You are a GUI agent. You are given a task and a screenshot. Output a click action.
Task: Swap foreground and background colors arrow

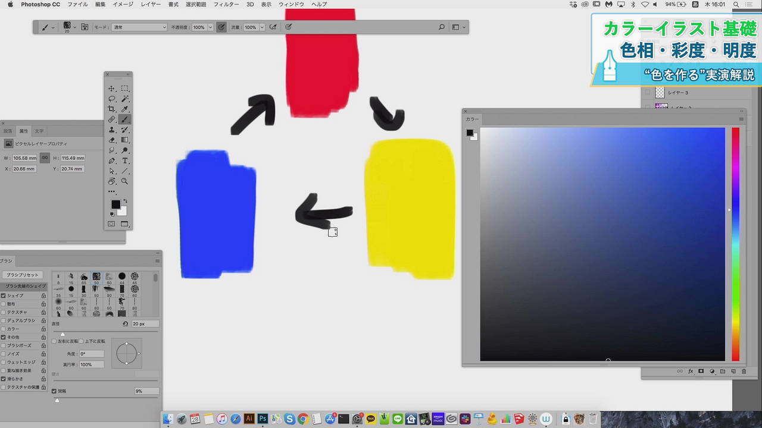coord(125,202)
